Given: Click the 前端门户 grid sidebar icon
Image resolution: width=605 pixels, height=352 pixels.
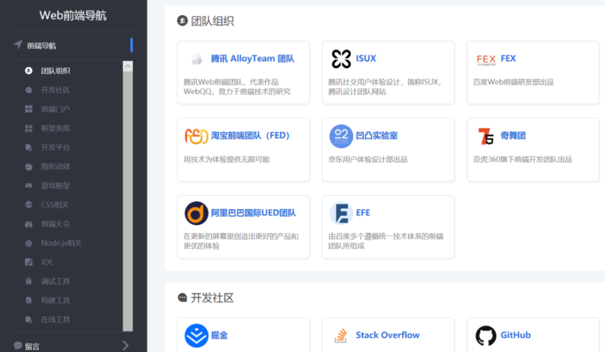Looking at the screenshot, I should 28,109.
